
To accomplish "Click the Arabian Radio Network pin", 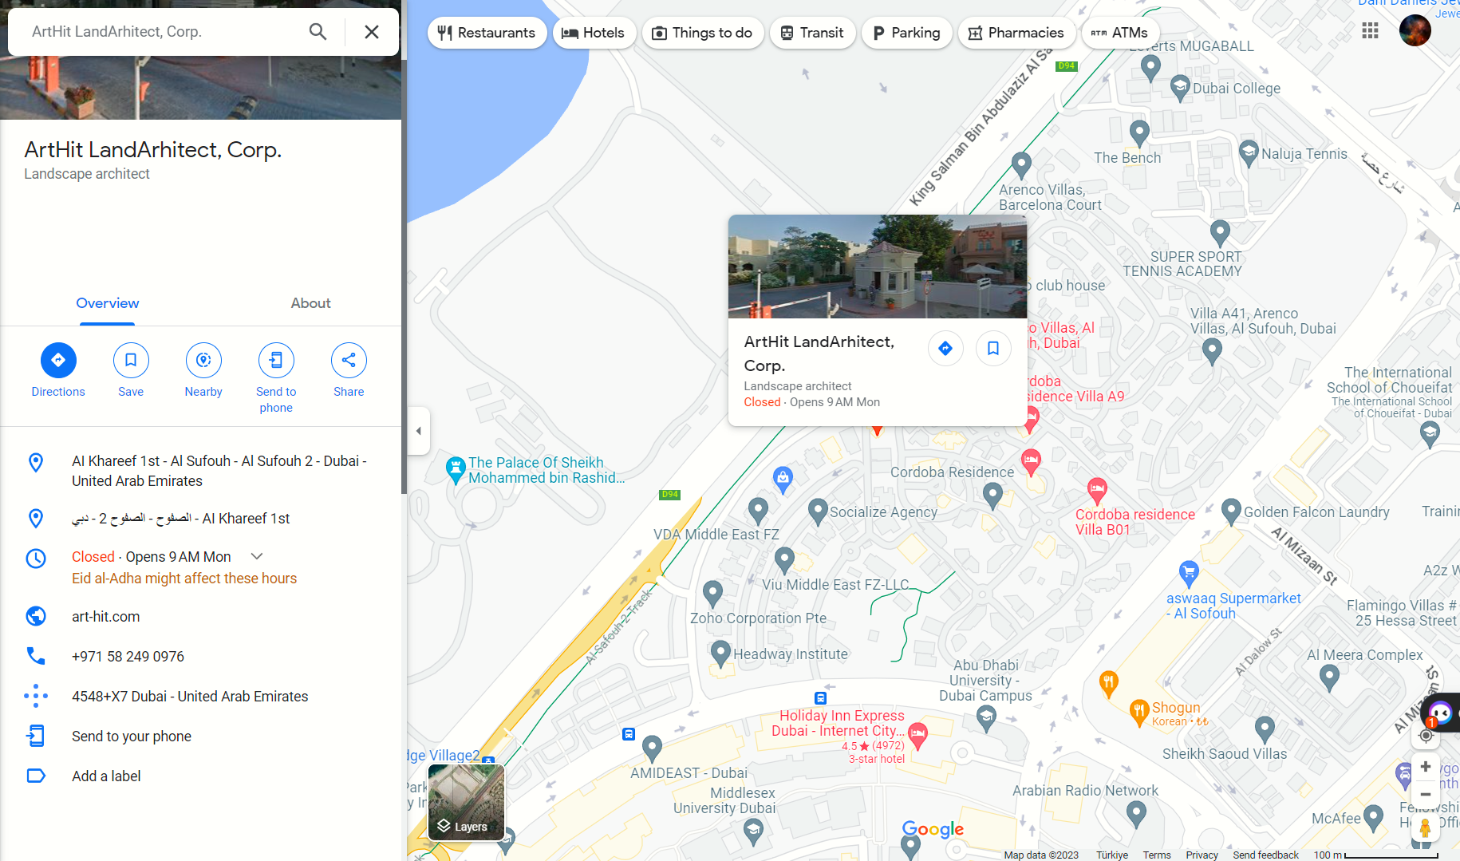I will click(1136, 814).
